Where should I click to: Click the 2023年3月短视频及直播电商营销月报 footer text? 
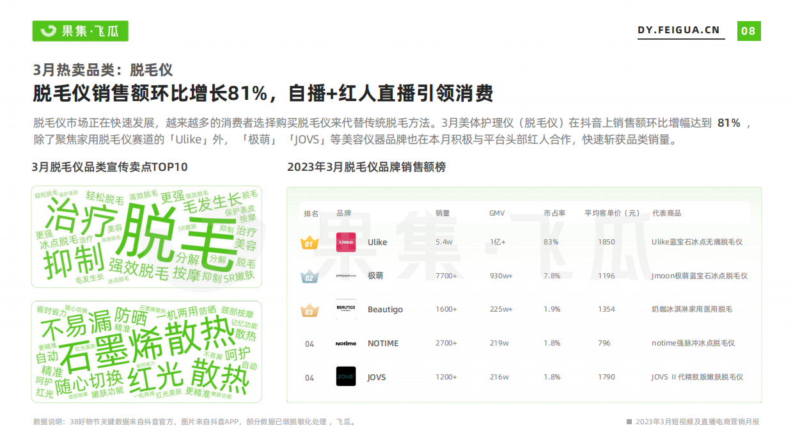[x=697, y=422]
